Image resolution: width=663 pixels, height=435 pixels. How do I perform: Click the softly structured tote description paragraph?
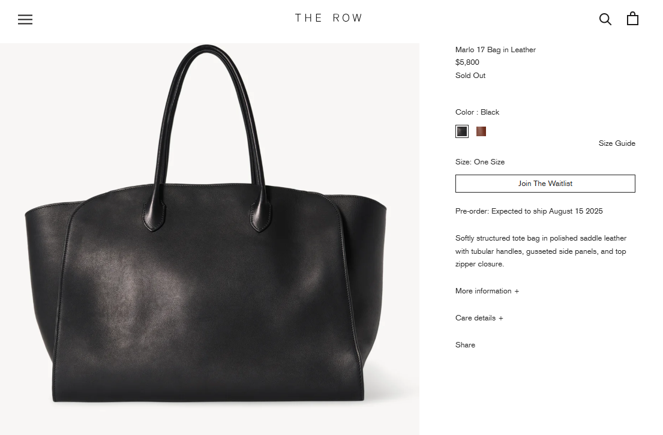(541, 251)
